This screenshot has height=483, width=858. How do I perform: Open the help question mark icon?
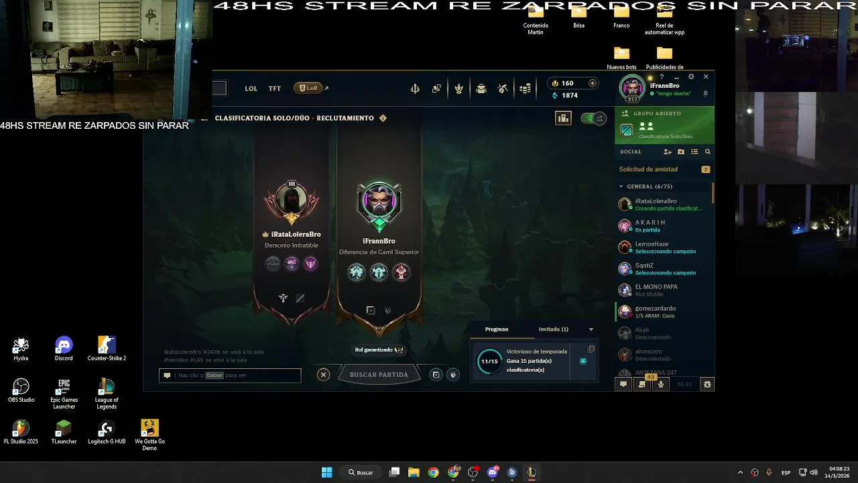(x=661, y=77)
